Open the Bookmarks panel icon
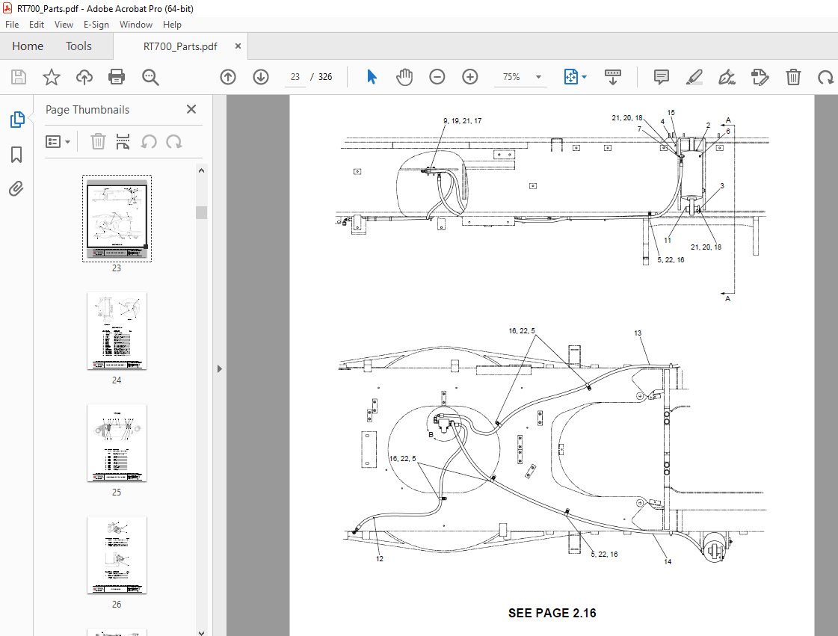This screenshot has width=838, height=636. 16,154
